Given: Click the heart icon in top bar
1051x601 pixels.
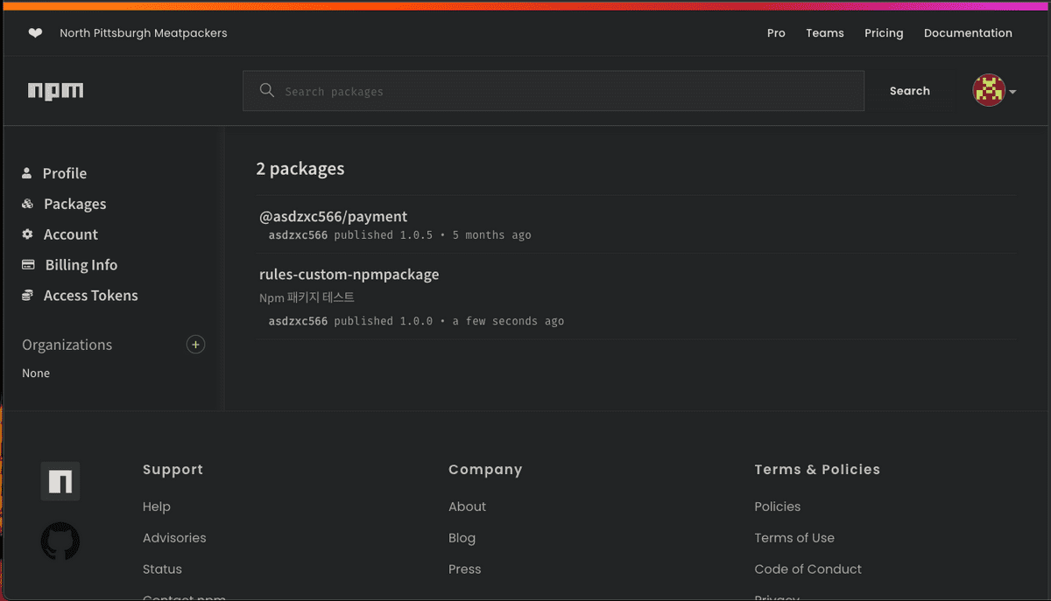Looking at the screenshot, I should (35, 33).
